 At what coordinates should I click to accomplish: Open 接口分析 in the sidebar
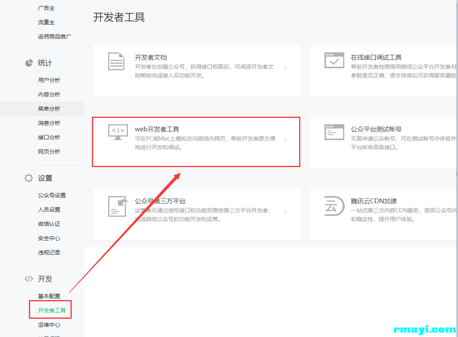coord(49,137)
